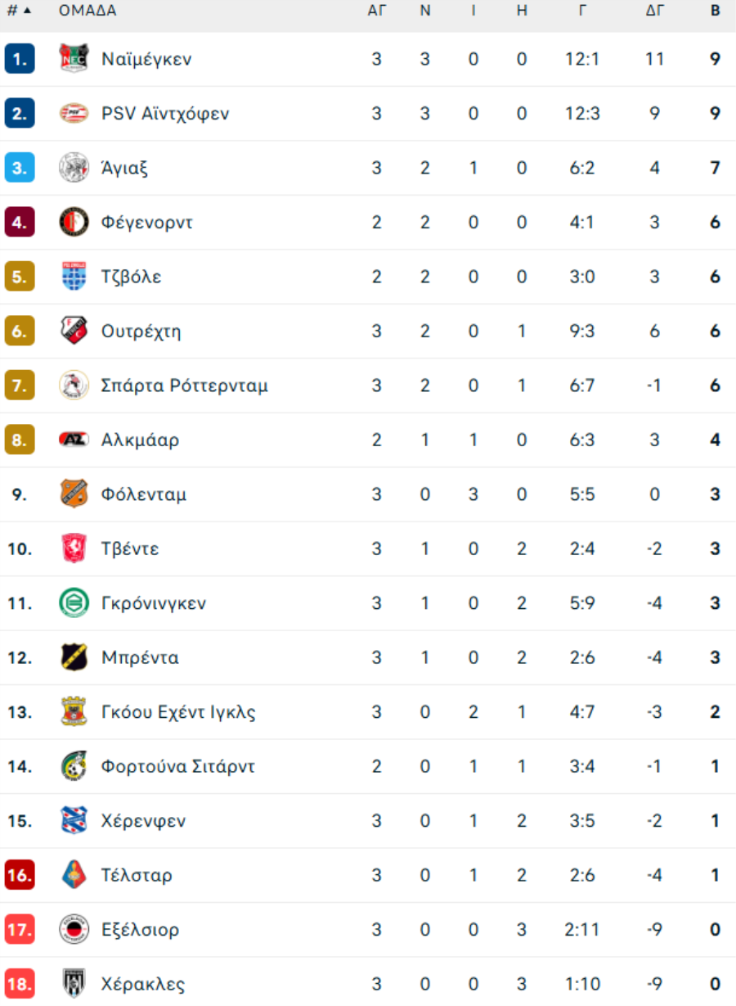Click the Ναϊμέγκεν club crest

[74, 59]
